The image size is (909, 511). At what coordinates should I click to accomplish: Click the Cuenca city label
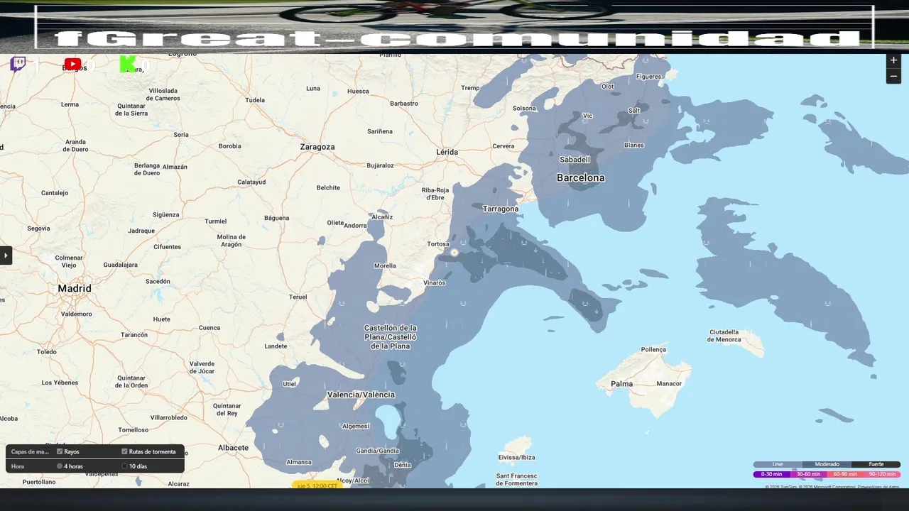pyautogui.click(x=209, y=328)
